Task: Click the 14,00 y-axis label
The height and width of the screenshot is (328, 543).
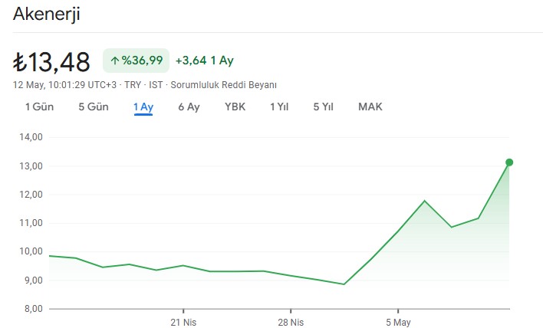Action: click(x=31, y=137)
